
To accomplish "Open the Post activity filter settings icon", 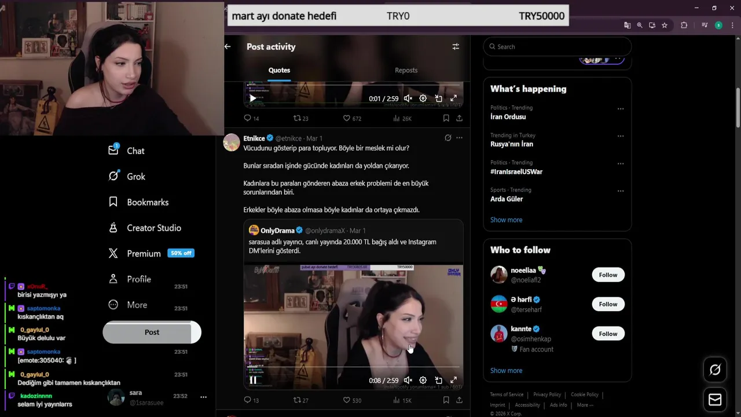I will coord(456,46).
